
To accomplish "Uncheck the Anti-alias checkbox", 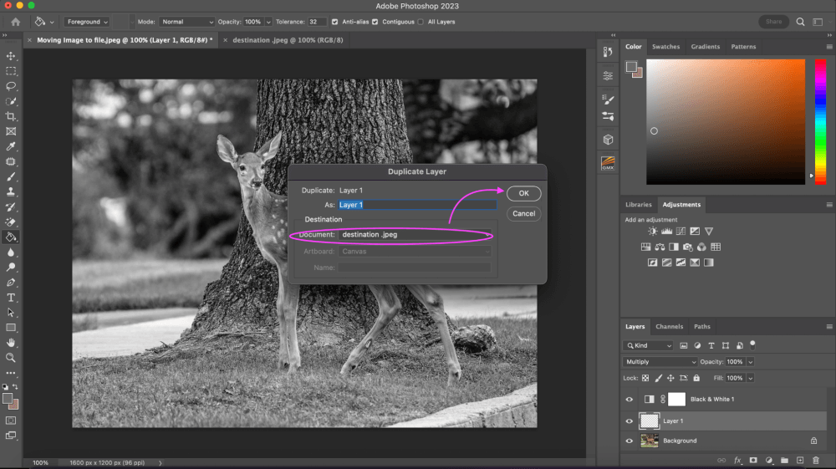I will pos(335,22).
